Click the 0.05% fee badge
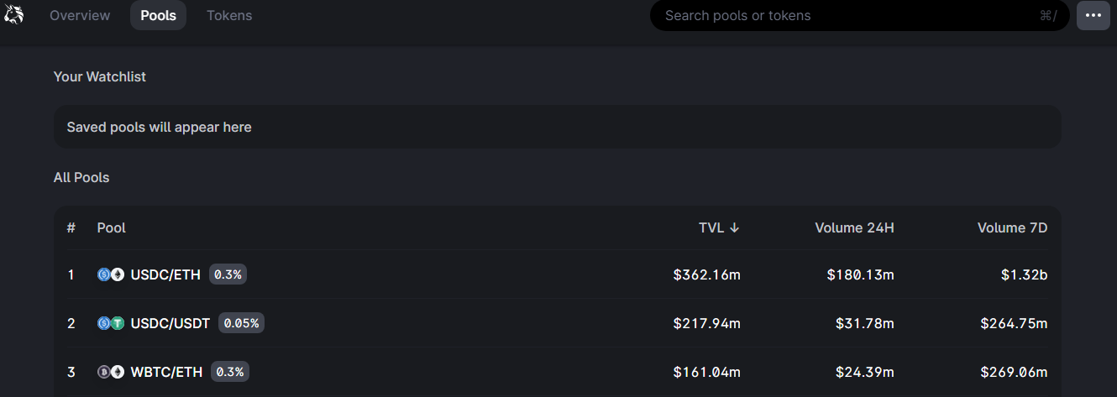Viewport: 1117px width, 397px height. [241, 323]
